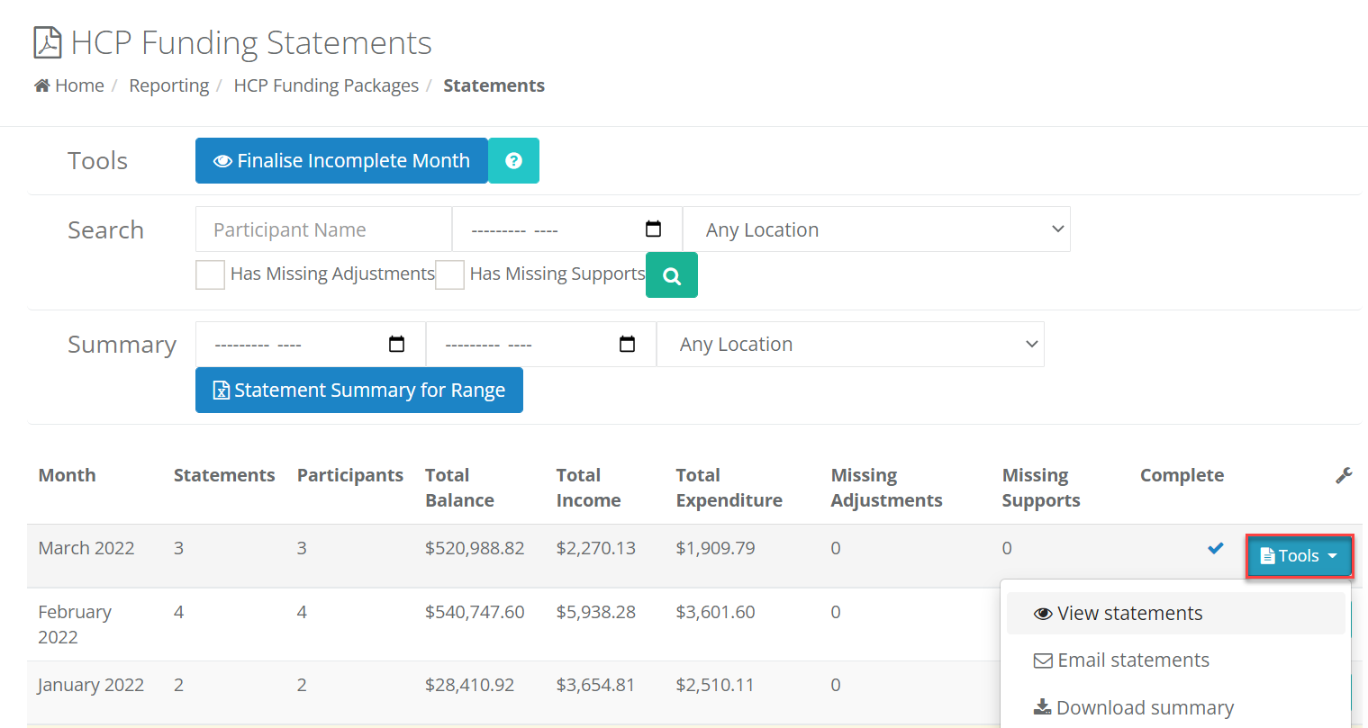Tick the Has Missing Supports checkbox
Viewport: 1368px width, 728px height.
pos(449,274)
